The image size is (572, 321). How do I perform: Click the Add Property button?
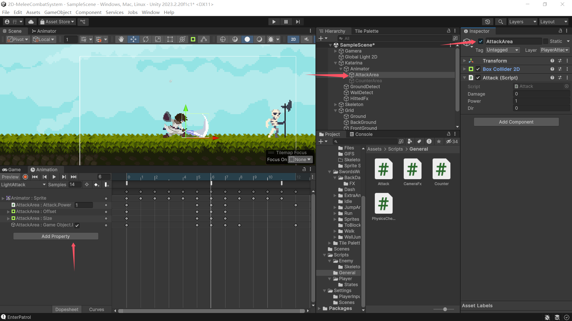(x=56, y=236)
